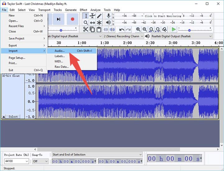Click the track Select button
Viewport: 224px width, 171px height.
click(13, 117)
